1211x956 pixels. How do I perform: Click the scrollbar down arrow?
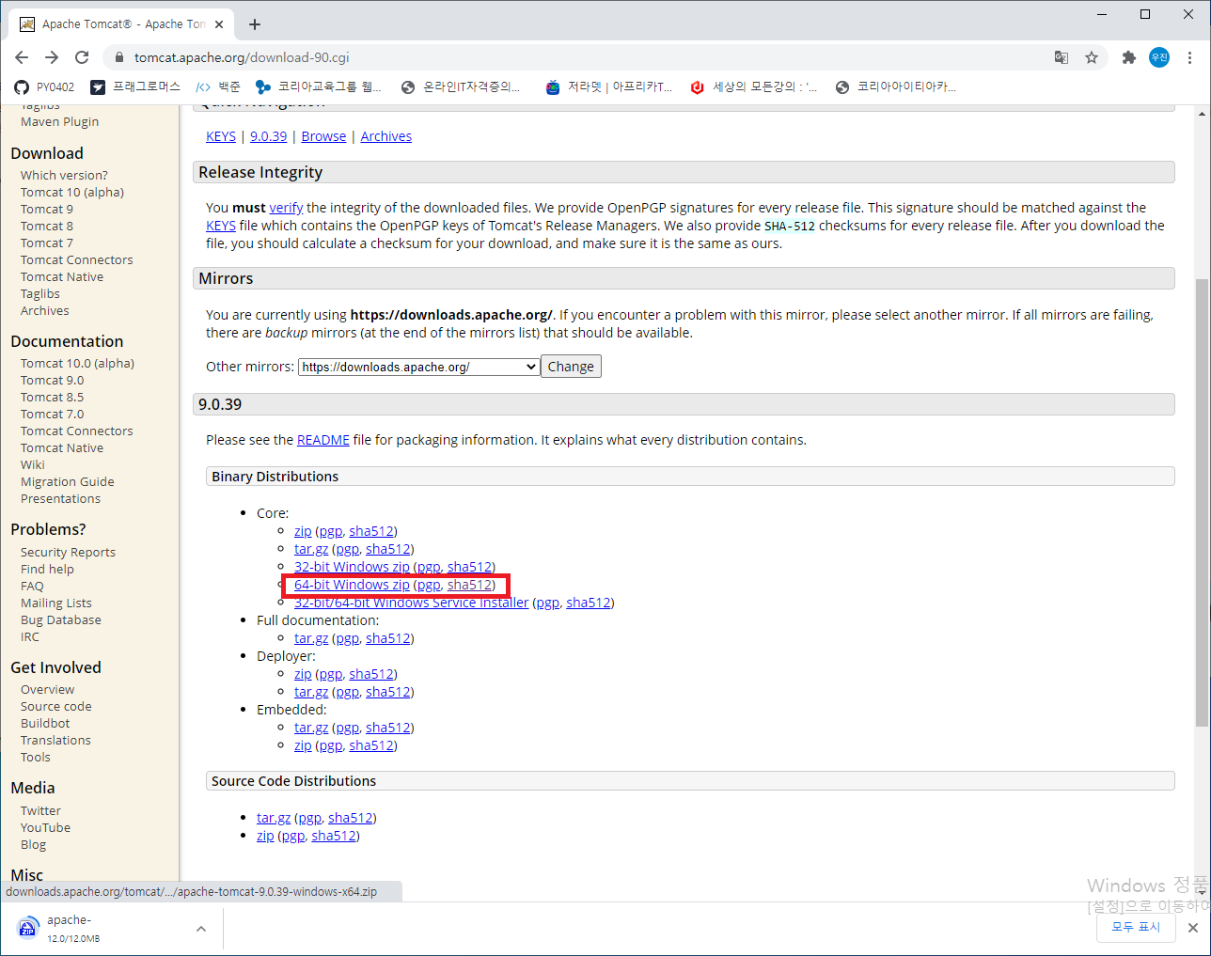click(x=1202, y=894)
